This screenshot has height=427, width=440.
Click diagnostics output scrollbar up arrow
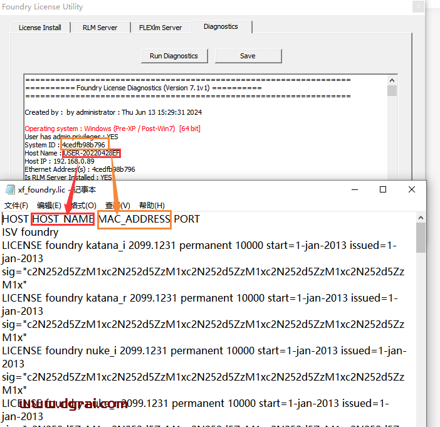click(392, 80)
